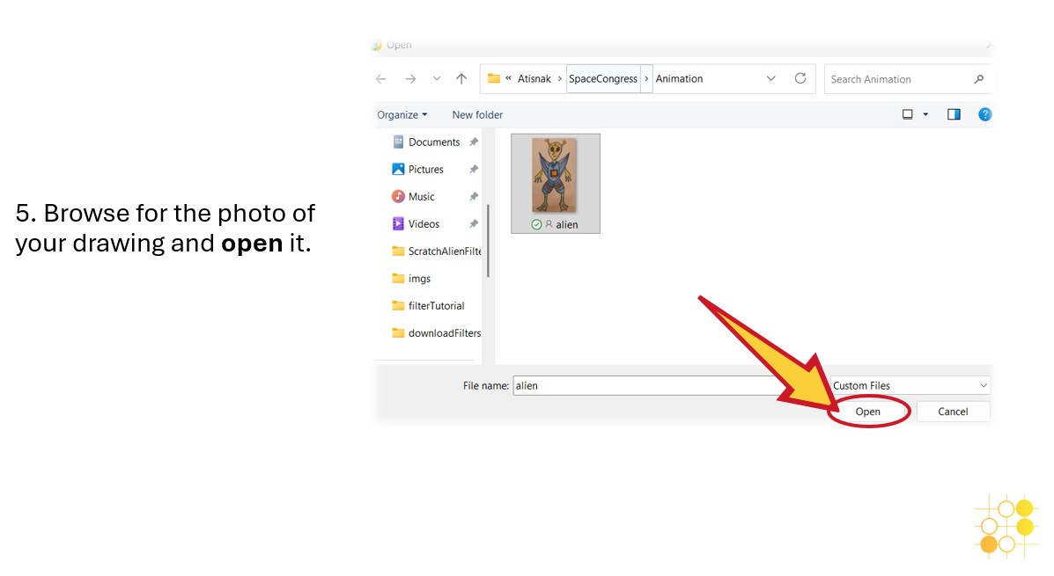
Task: Click the File name input field
Action: pos(643,385)
